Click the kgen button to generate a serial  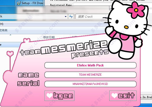60,96
